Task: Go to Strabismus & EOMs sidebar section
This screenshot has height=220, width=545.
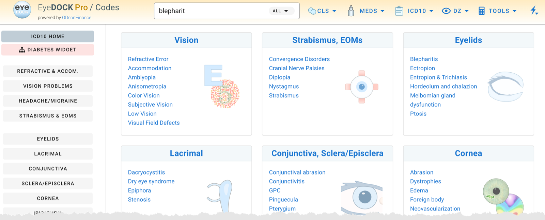Action: tap(48, 116)
